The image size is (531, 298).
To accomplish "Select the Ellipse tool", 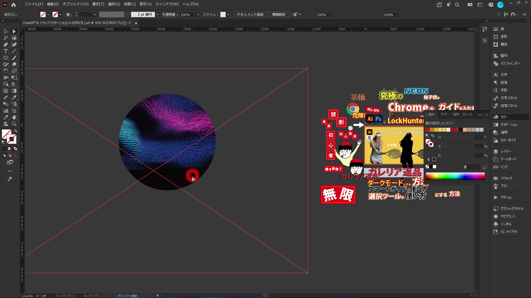I will (x=6, y=58).
